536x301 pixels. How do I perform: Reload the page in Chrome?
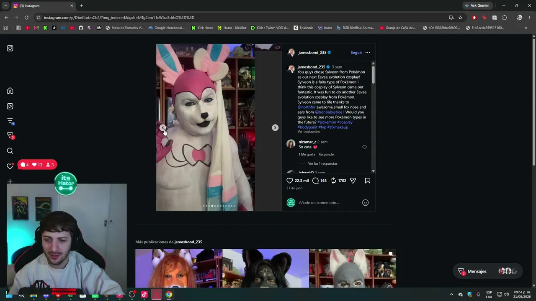click(26, 18)
